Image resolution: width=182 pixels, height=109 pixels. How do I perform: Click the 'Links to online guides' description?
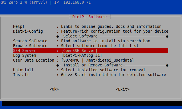[111, 27]
